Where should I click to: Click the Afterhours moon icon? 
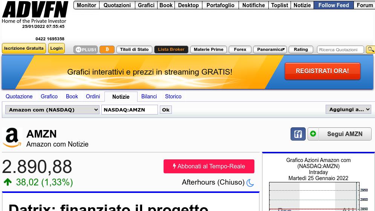(x=250, y=183)
